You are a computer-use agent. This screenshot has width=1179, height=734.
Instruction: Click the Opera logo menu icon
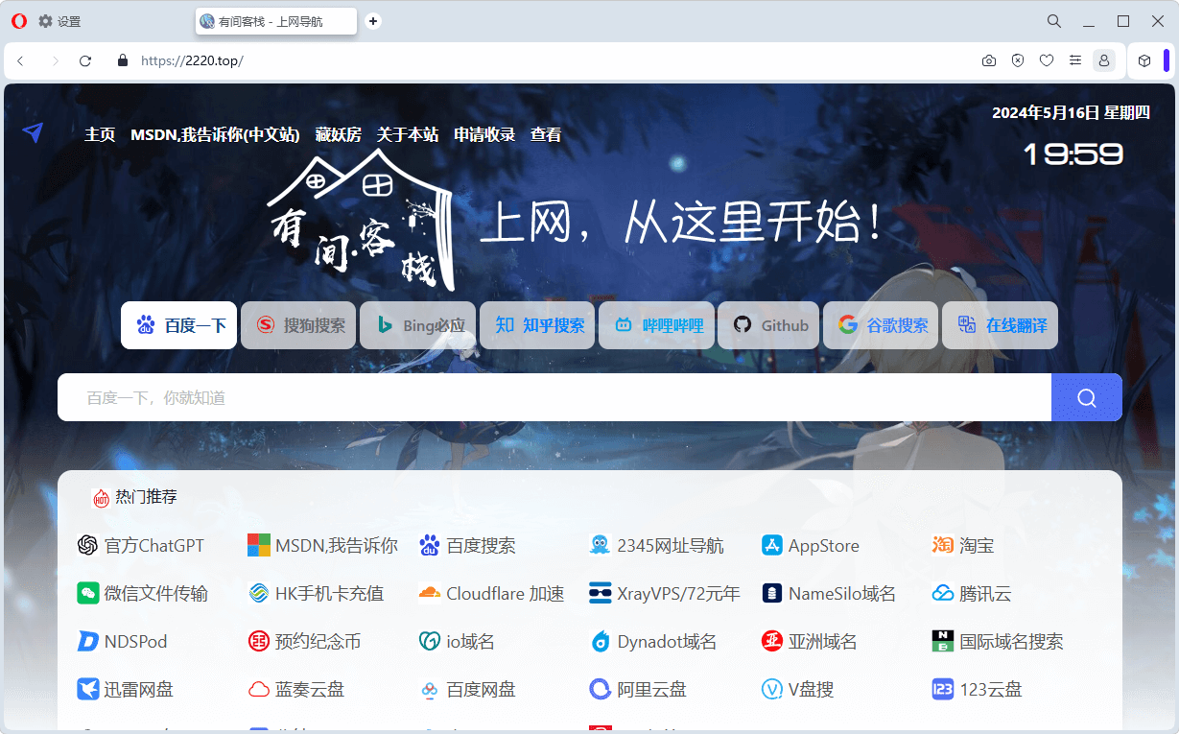click(19, 21)
